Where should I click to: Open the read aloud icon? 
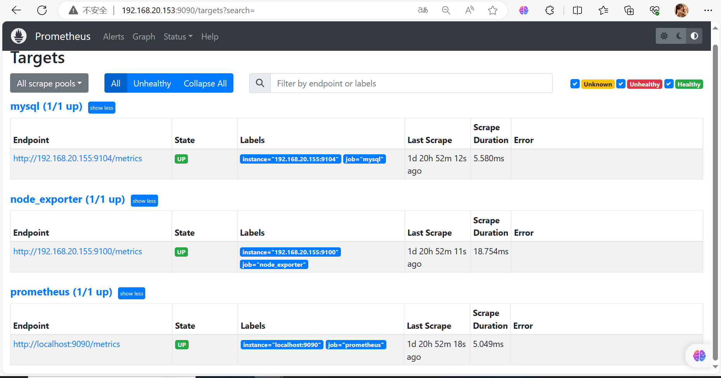point(469,10)
